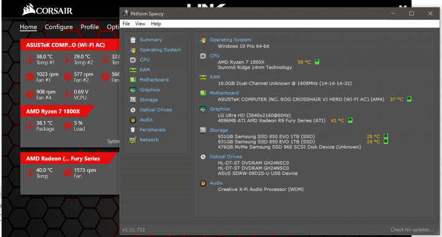Image resolution: width=442 pixels, height=237 pixels.
Task: Switch to the Profile tab in Corsair Link
Action: tap(90, 27)
